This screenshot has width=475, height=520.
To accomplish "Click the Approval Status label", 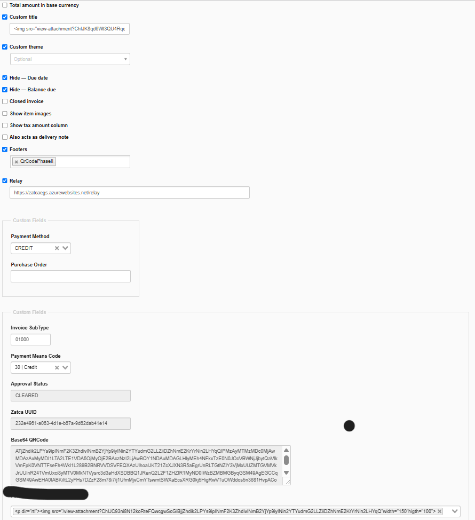I will point(29,384).
